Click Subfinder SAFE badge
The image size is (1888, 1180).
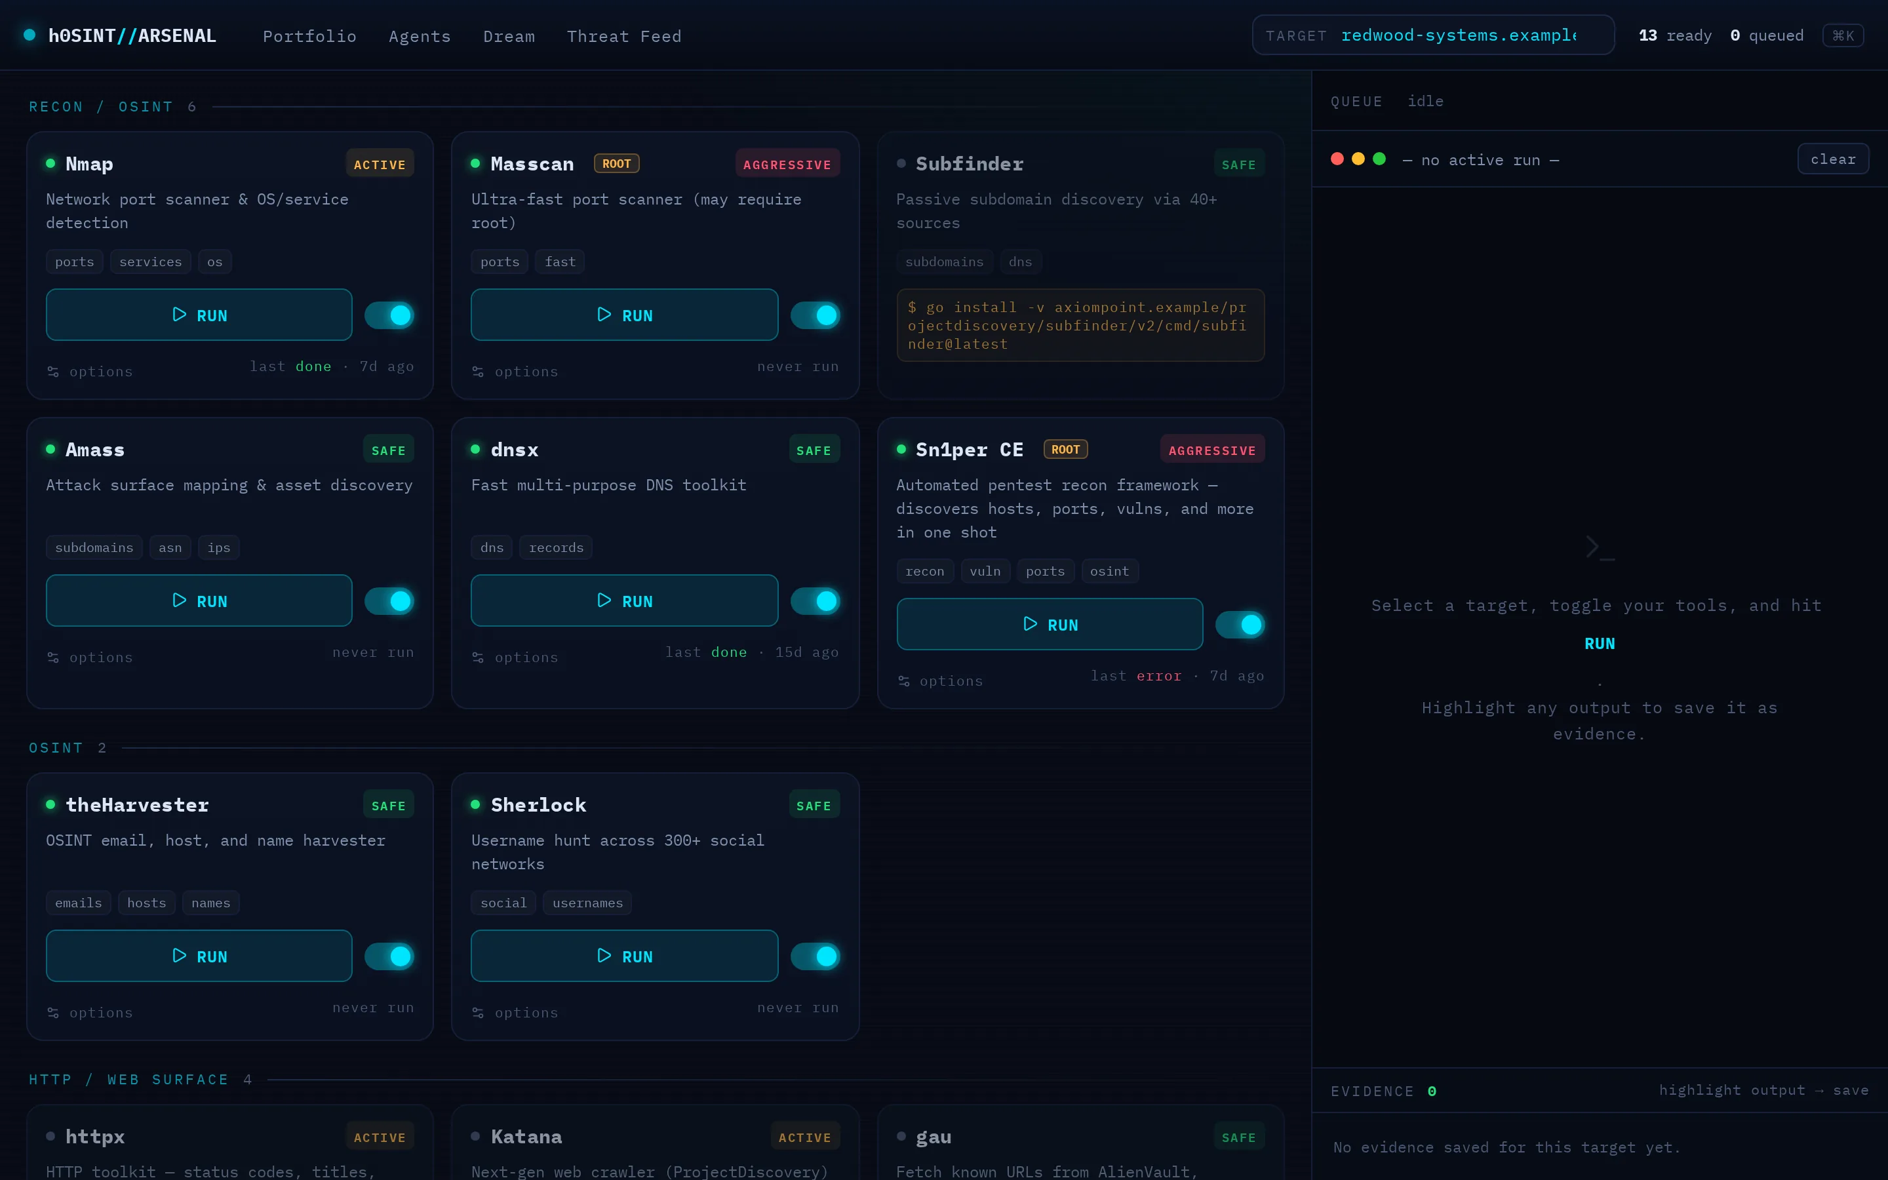[1239, 164]
